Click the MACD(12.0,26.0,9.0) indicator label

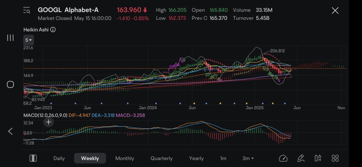pos(46,115)
